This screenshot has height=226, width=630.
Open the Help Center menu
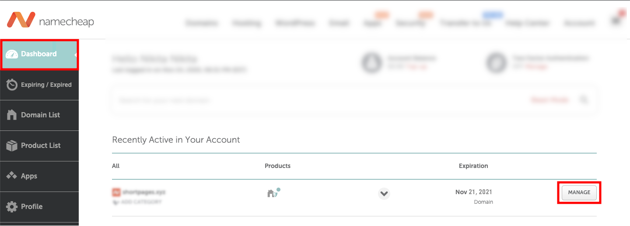(x=527, y=23)
